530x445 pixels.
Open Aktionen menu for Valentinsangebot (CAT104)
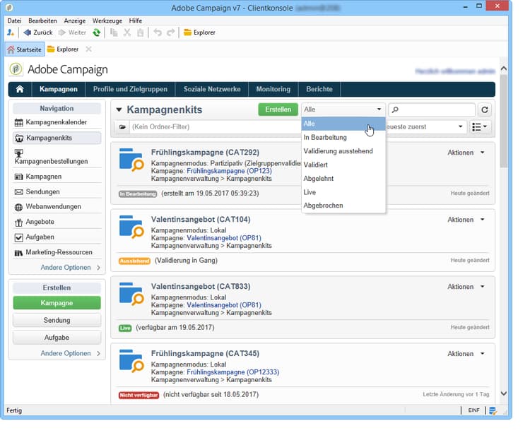pyautogui.click(x=466, y=220)
